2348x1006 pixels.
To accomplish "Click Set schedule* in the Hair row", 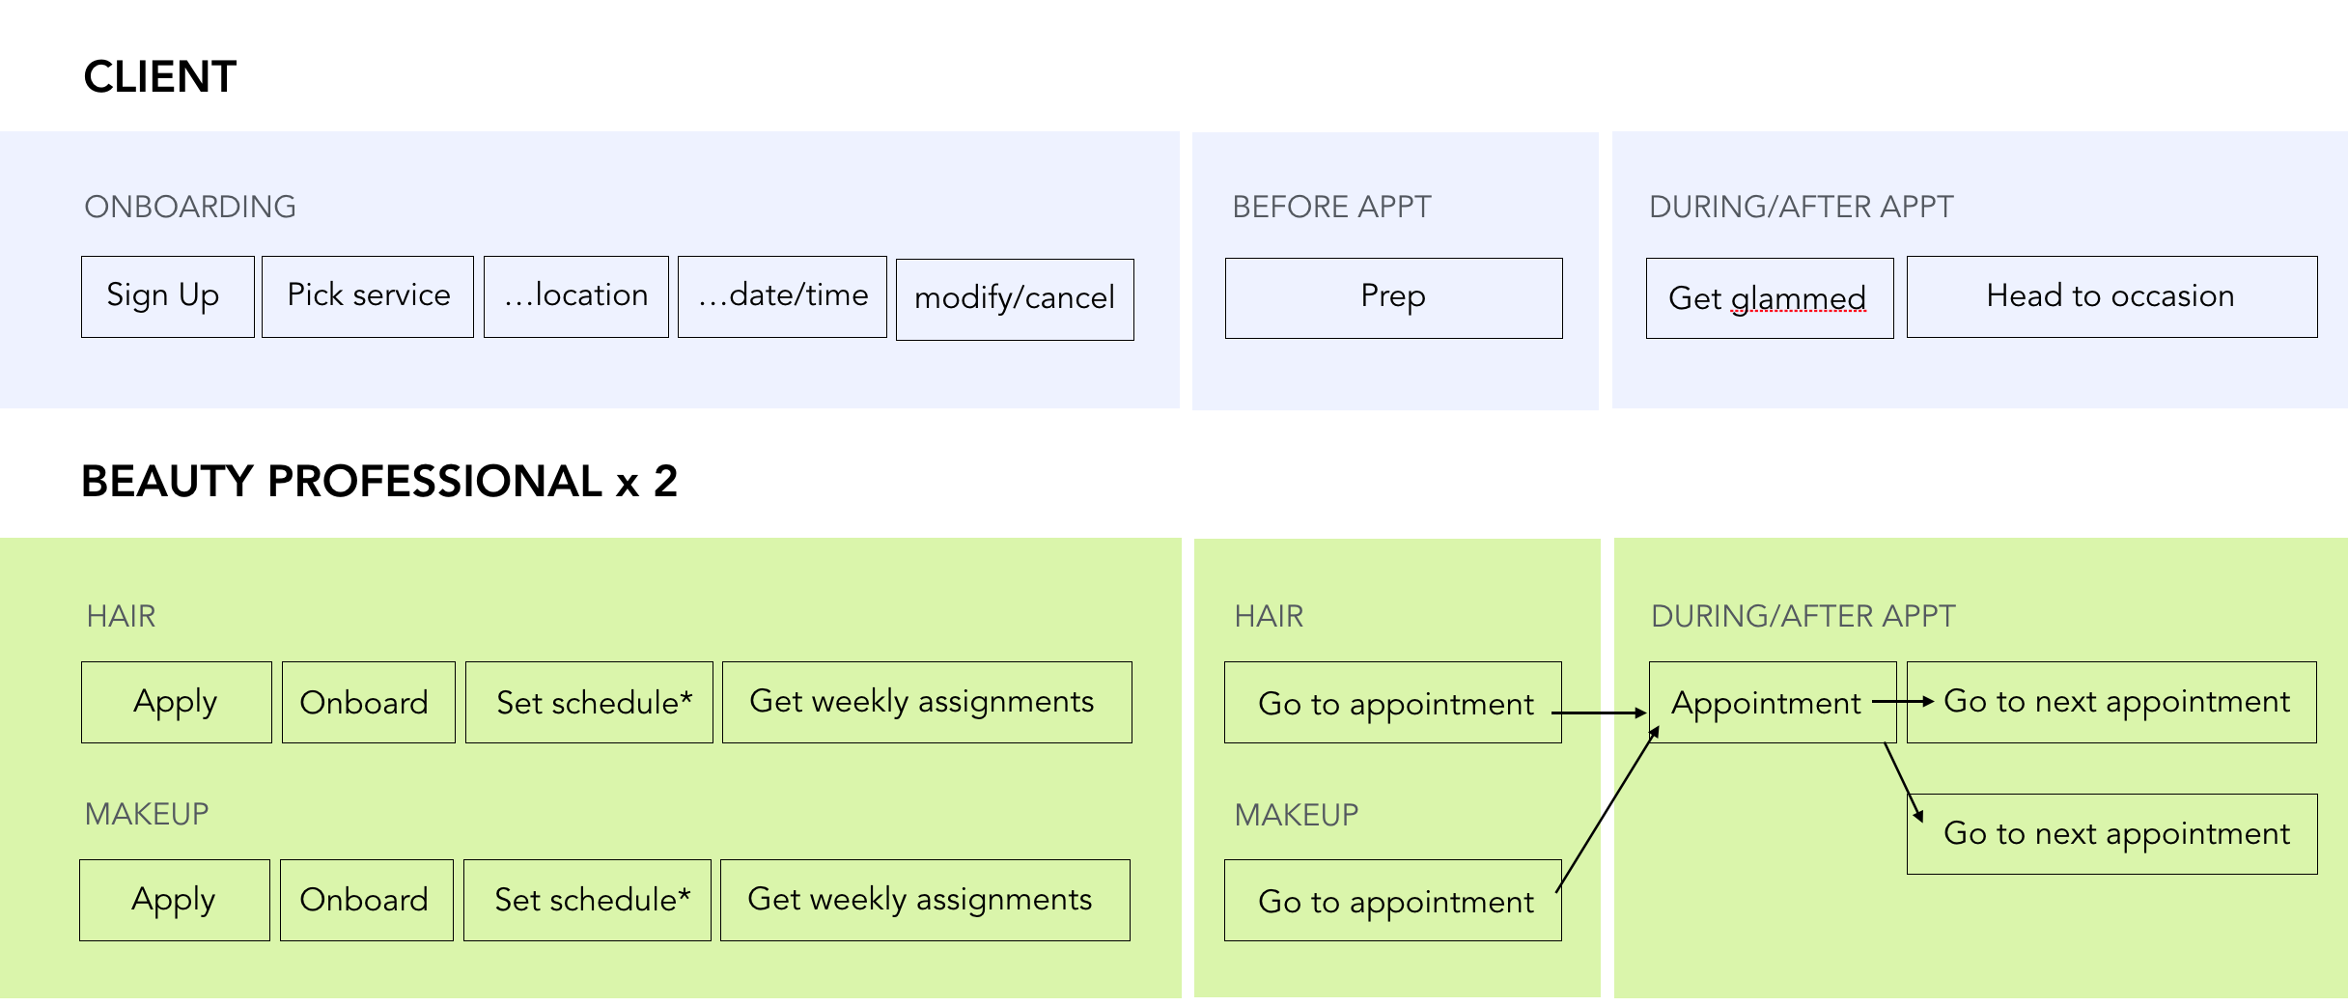I will point(589,702).
